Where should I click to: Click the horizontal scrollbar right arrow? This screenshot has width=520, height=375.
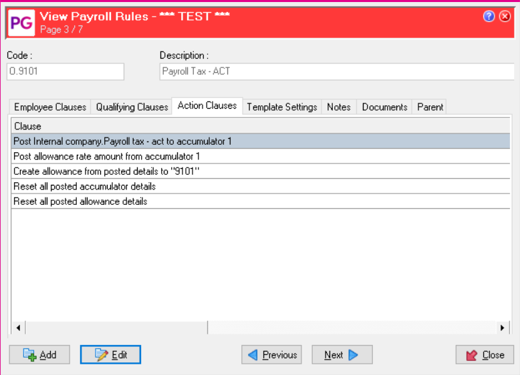click(x=502, y=328)
